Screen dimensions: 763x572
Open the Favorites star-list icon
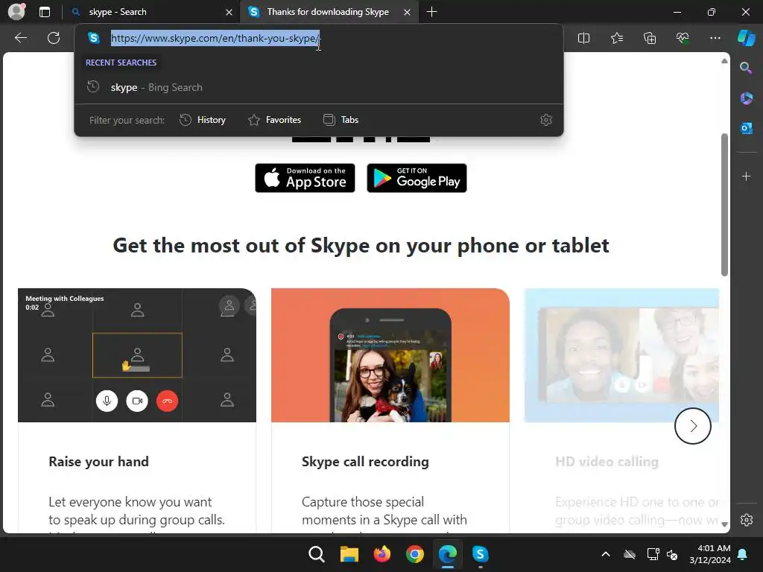point(616,38)
